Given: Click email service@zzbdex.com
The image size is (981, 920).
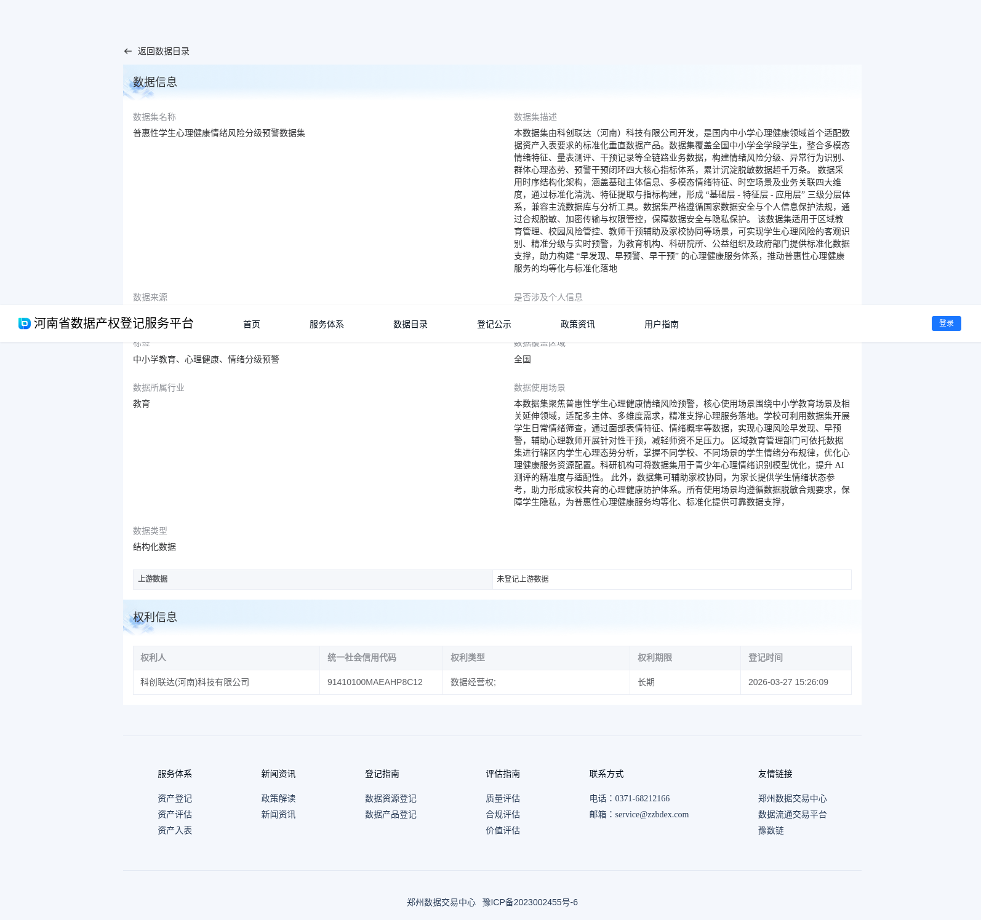Looking at the screenshot, I should pyautogui.click(x=652, y=814).
